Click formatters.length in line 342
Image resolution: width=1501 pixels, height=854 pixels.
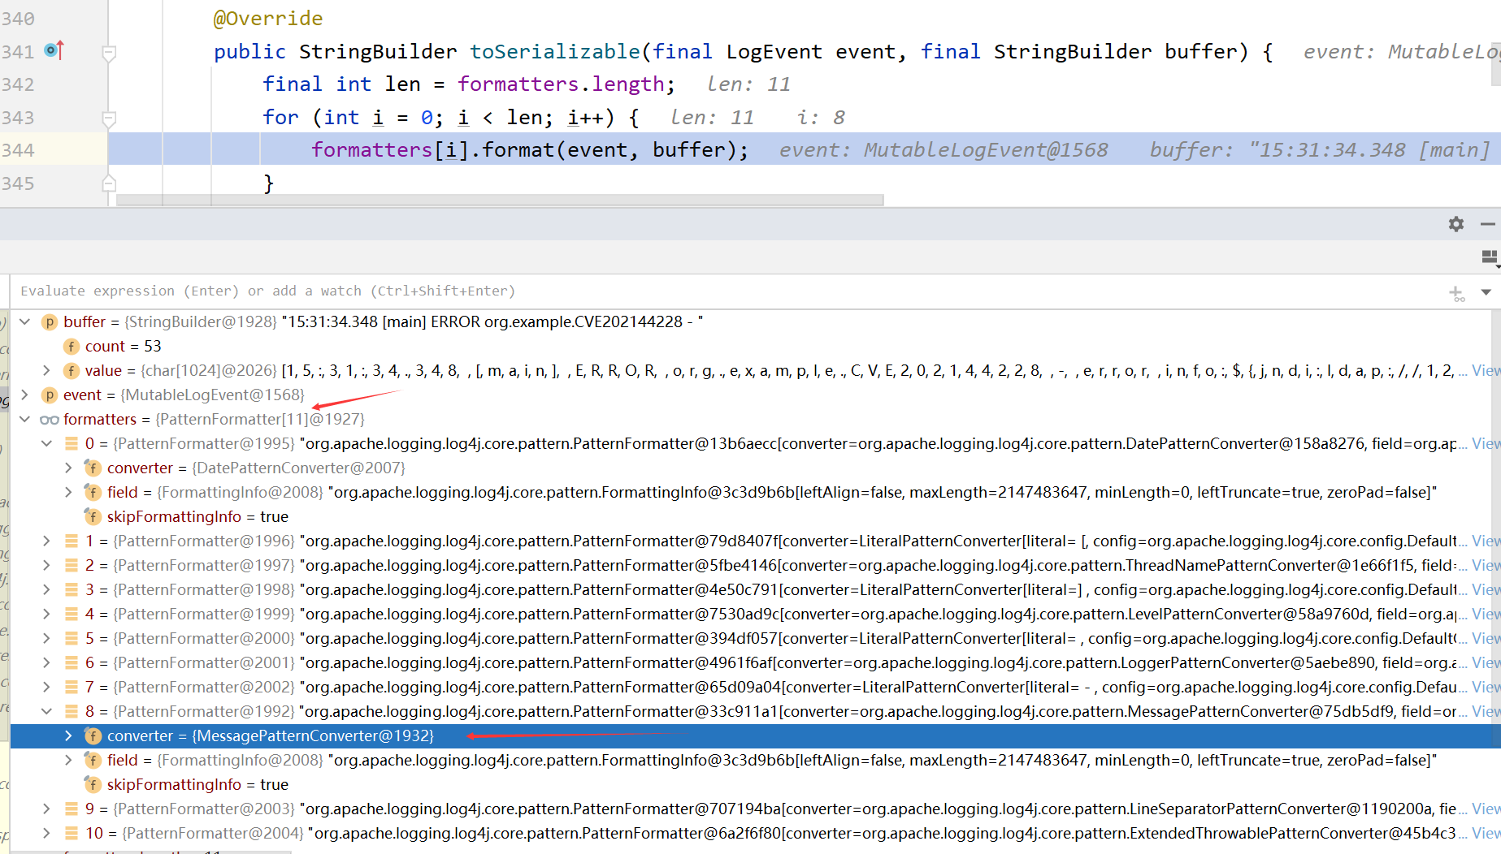[x=561, y=84]
